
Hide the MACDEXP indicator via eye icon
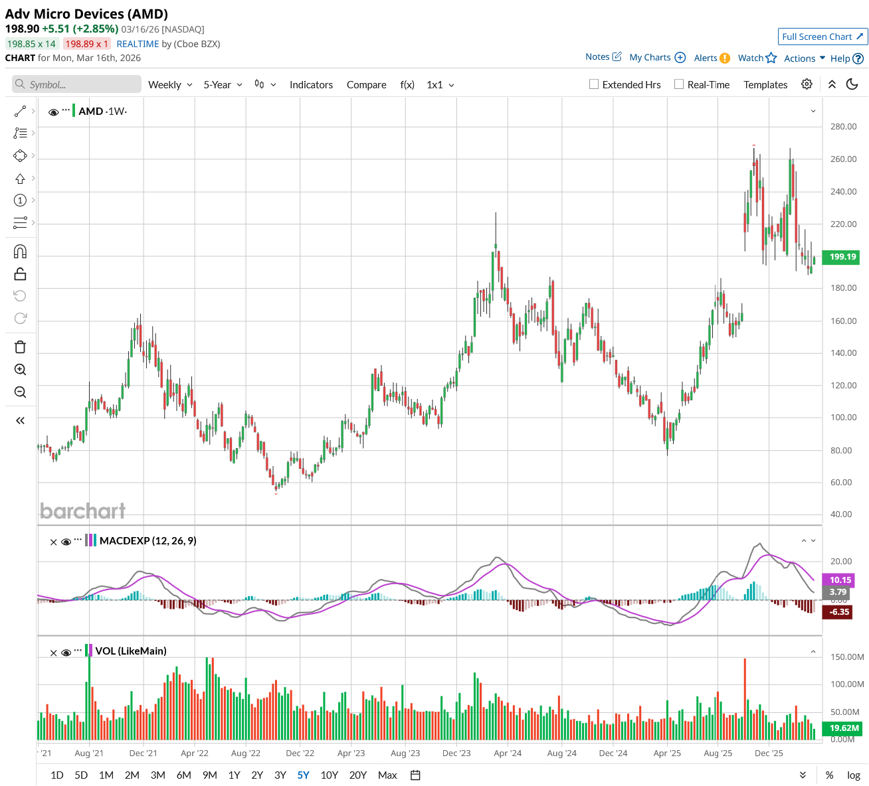tap(66, 542)
